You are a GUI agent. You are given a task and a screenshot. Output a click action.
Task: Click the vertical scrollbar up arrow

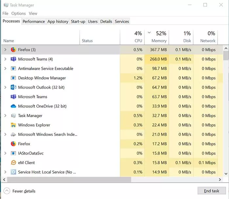tap(226, 48)
